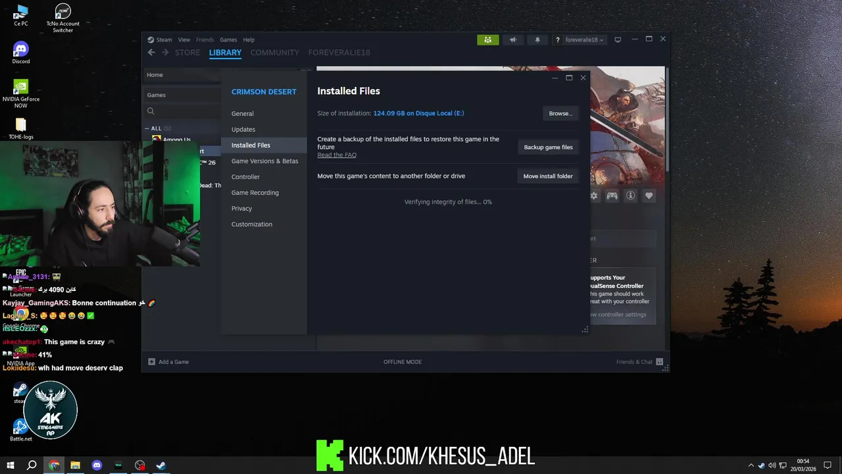Open Windows search in the taskbar
The width and height of the screenshot is (842, 474).
(x=32, y=465)
